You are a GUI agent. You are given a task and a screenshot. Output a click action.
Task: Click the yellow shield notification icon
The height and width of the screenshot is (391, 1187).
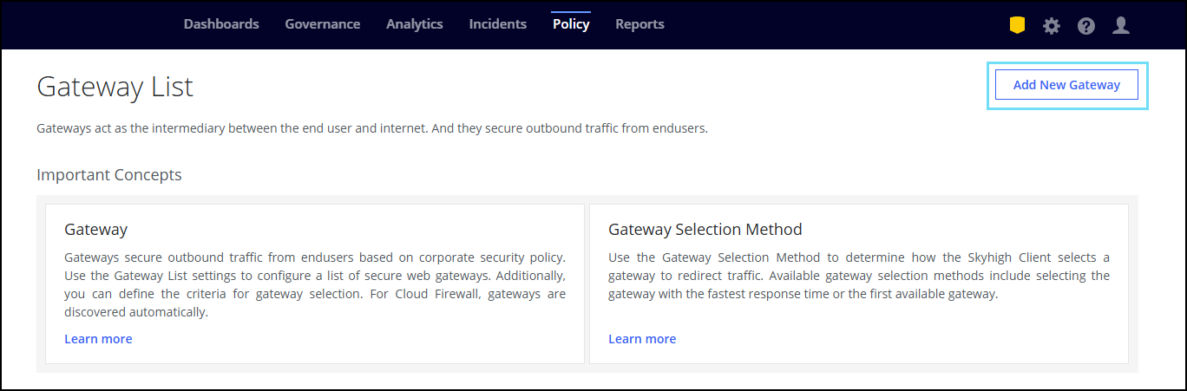1017,25
